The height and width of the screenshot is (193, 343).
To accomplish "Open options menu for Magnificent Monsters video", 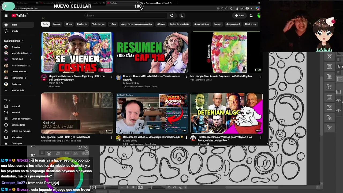I will click(x=112, y=77).
